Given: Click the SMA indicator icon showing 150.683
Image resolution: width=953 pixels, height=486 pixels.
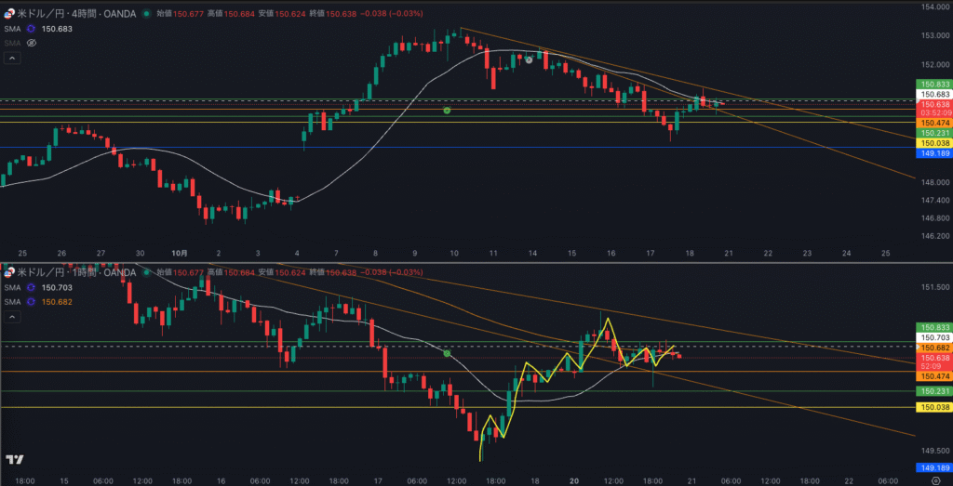Looking at the screenshot, I should click(32, 29).
